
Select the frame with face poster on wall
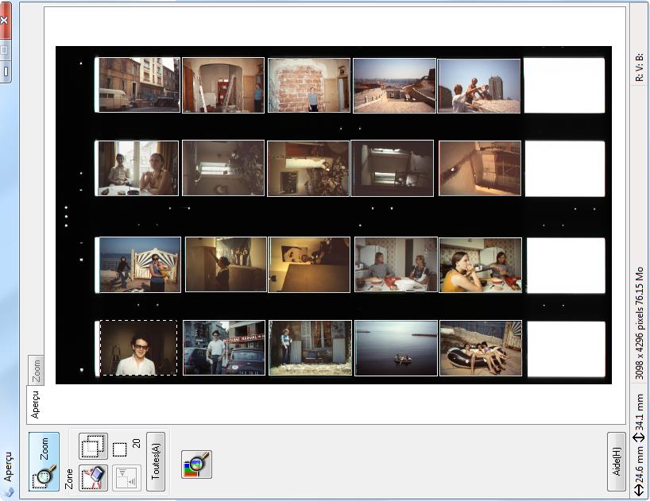click(x=309, y=264)
